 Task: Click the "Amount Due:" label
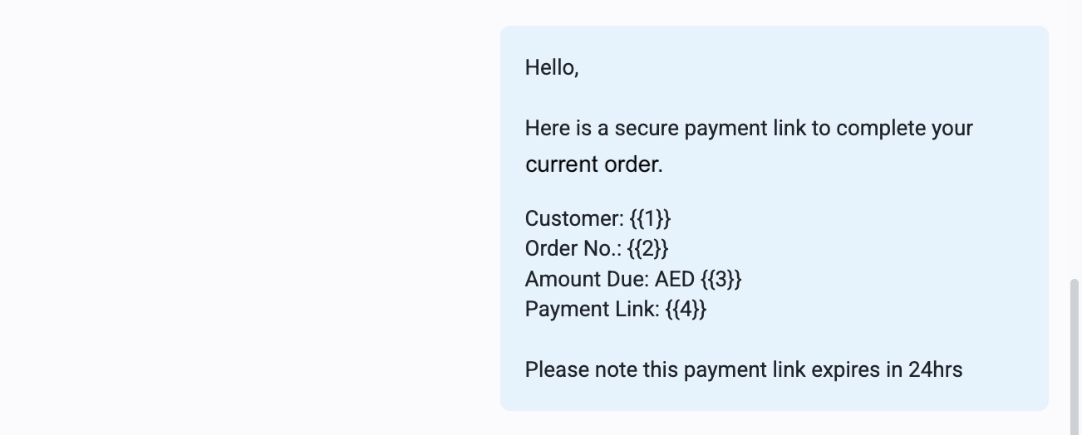(587, 279)
